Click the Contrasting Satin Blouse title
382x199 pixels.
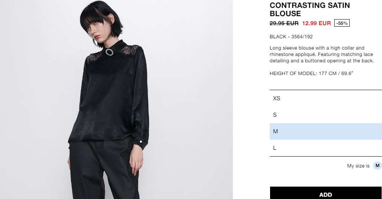(x=310, y=9)
